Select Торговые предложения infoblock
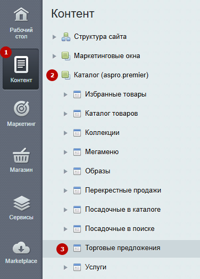200x279 pixels. tap(123, 248)
